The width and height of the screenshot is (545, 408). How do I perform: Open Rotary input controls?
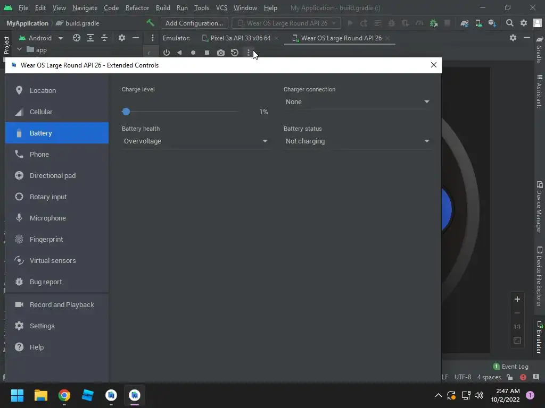click(56, 197)
